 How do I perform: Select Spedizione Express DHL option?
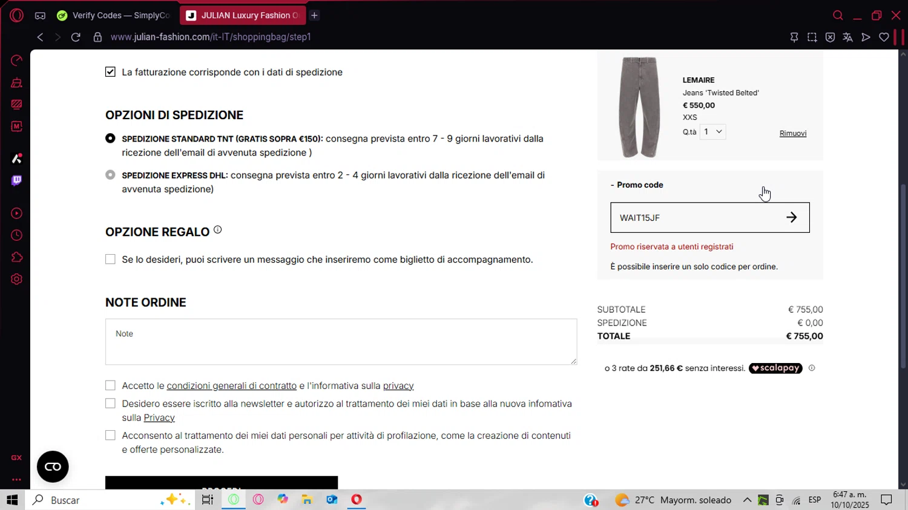(110, 175)
